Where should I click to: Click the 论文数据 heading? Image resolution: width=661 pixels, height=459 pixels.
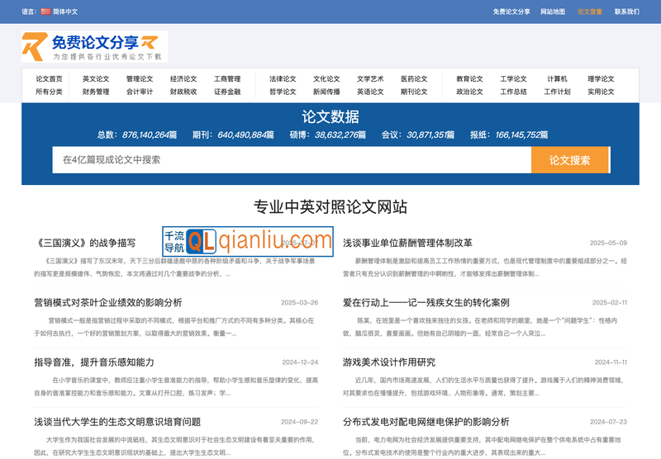(x=330, y=116)
